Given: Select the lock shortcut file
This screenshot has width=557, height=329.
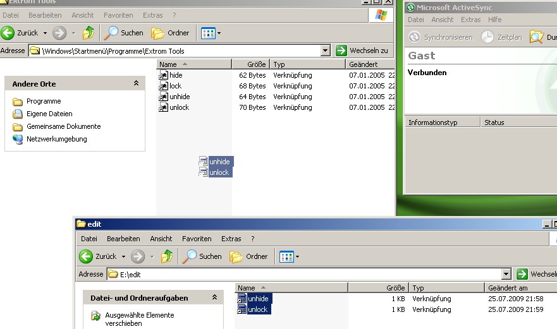Looking at the screenshot, I should pyautogui.click(x=175, y=86).
